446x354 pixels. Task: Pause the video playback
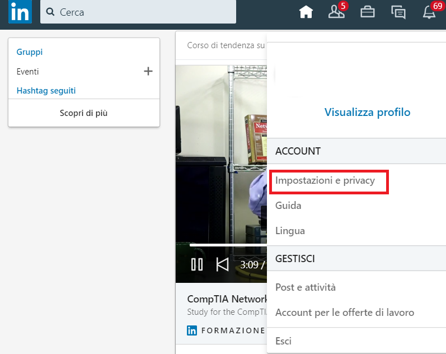click(197, 264)
